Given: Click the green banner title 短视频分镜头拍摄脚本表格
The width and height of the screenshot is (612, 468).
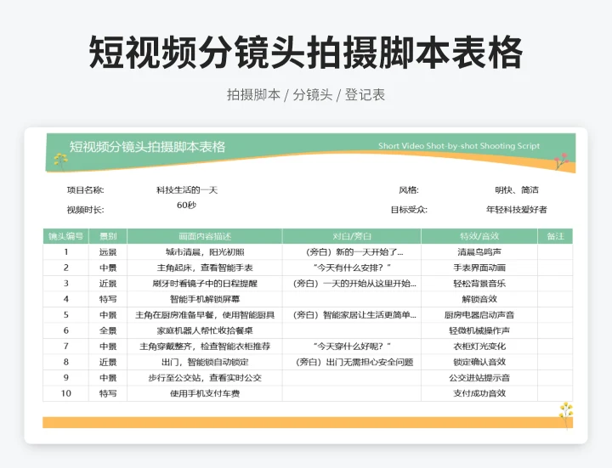Looking at the screenshot, I should coord(148,147).
